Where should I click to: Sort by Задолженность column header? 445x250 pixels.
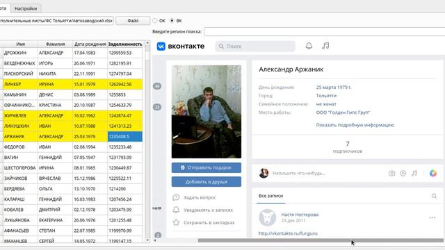[125, 44]
